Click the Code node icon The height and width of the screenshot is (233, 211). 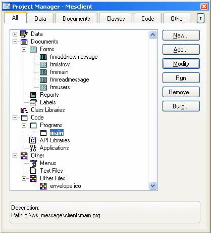[24, 118]
